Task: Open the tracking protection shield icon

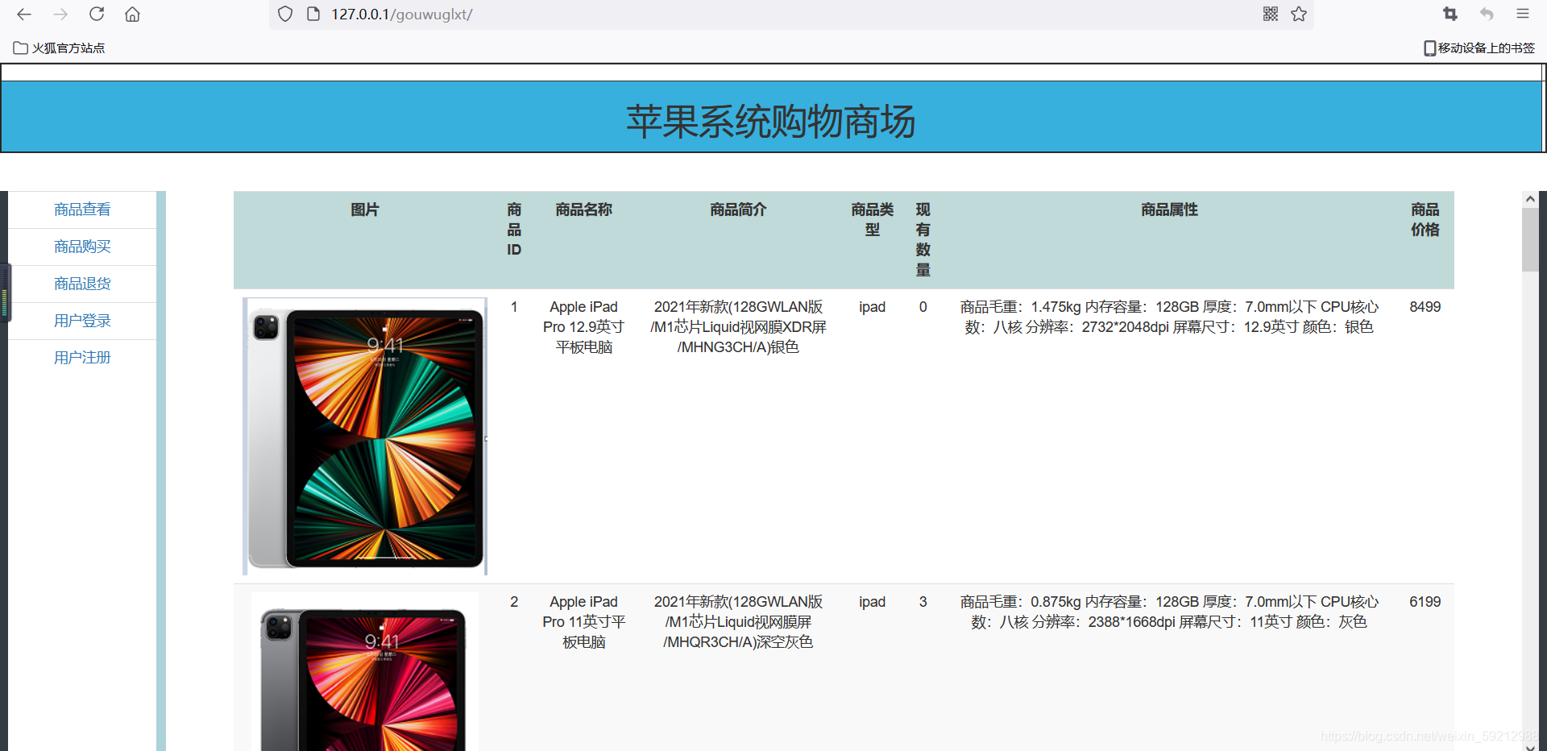Action: [285, 14]
